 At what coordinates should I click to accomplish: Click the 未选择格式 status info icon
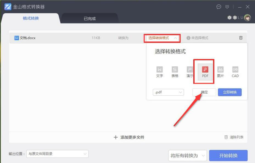[188, 38]
